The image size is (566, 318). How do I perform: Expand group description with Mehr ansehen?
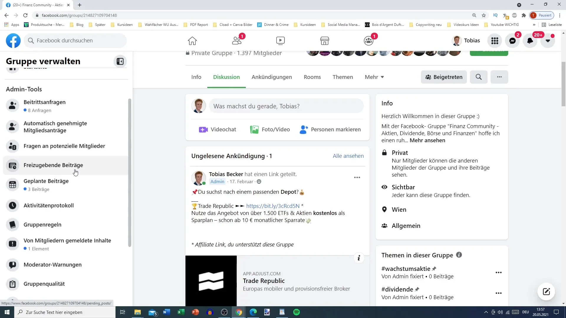pos(427,140)
